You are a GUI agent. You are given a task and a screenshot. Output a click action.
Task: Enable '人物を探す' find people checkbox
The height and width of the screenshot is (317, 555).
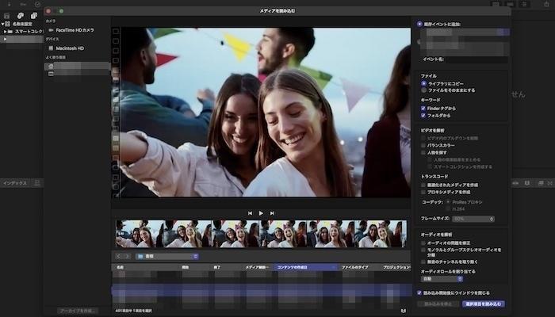423,152
